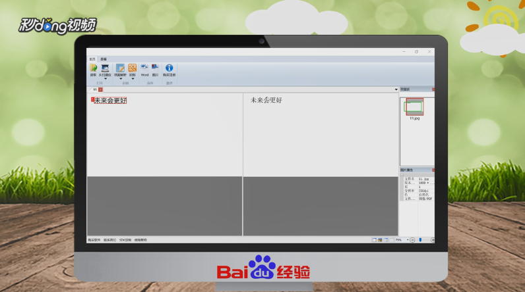Switch to the 主页 ribbon tab
The width and height of the screenshot is (525, 292).
(x=92, y=59)
